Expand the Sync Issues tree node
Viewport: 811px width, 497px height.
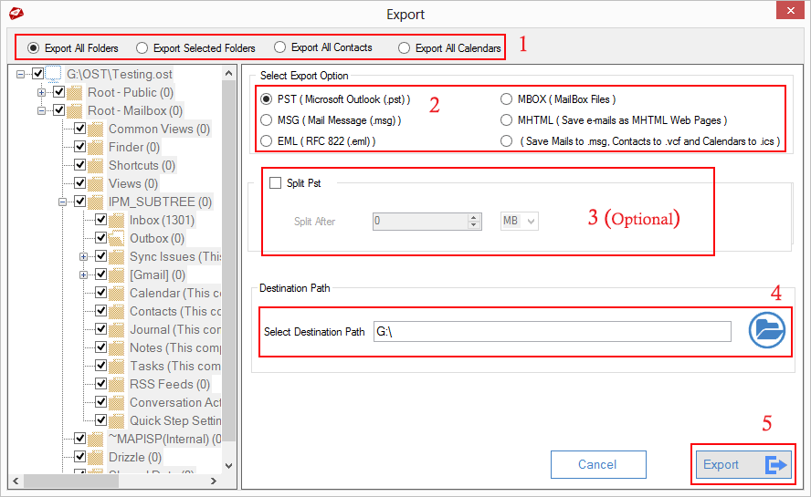[x=83, y=256]
